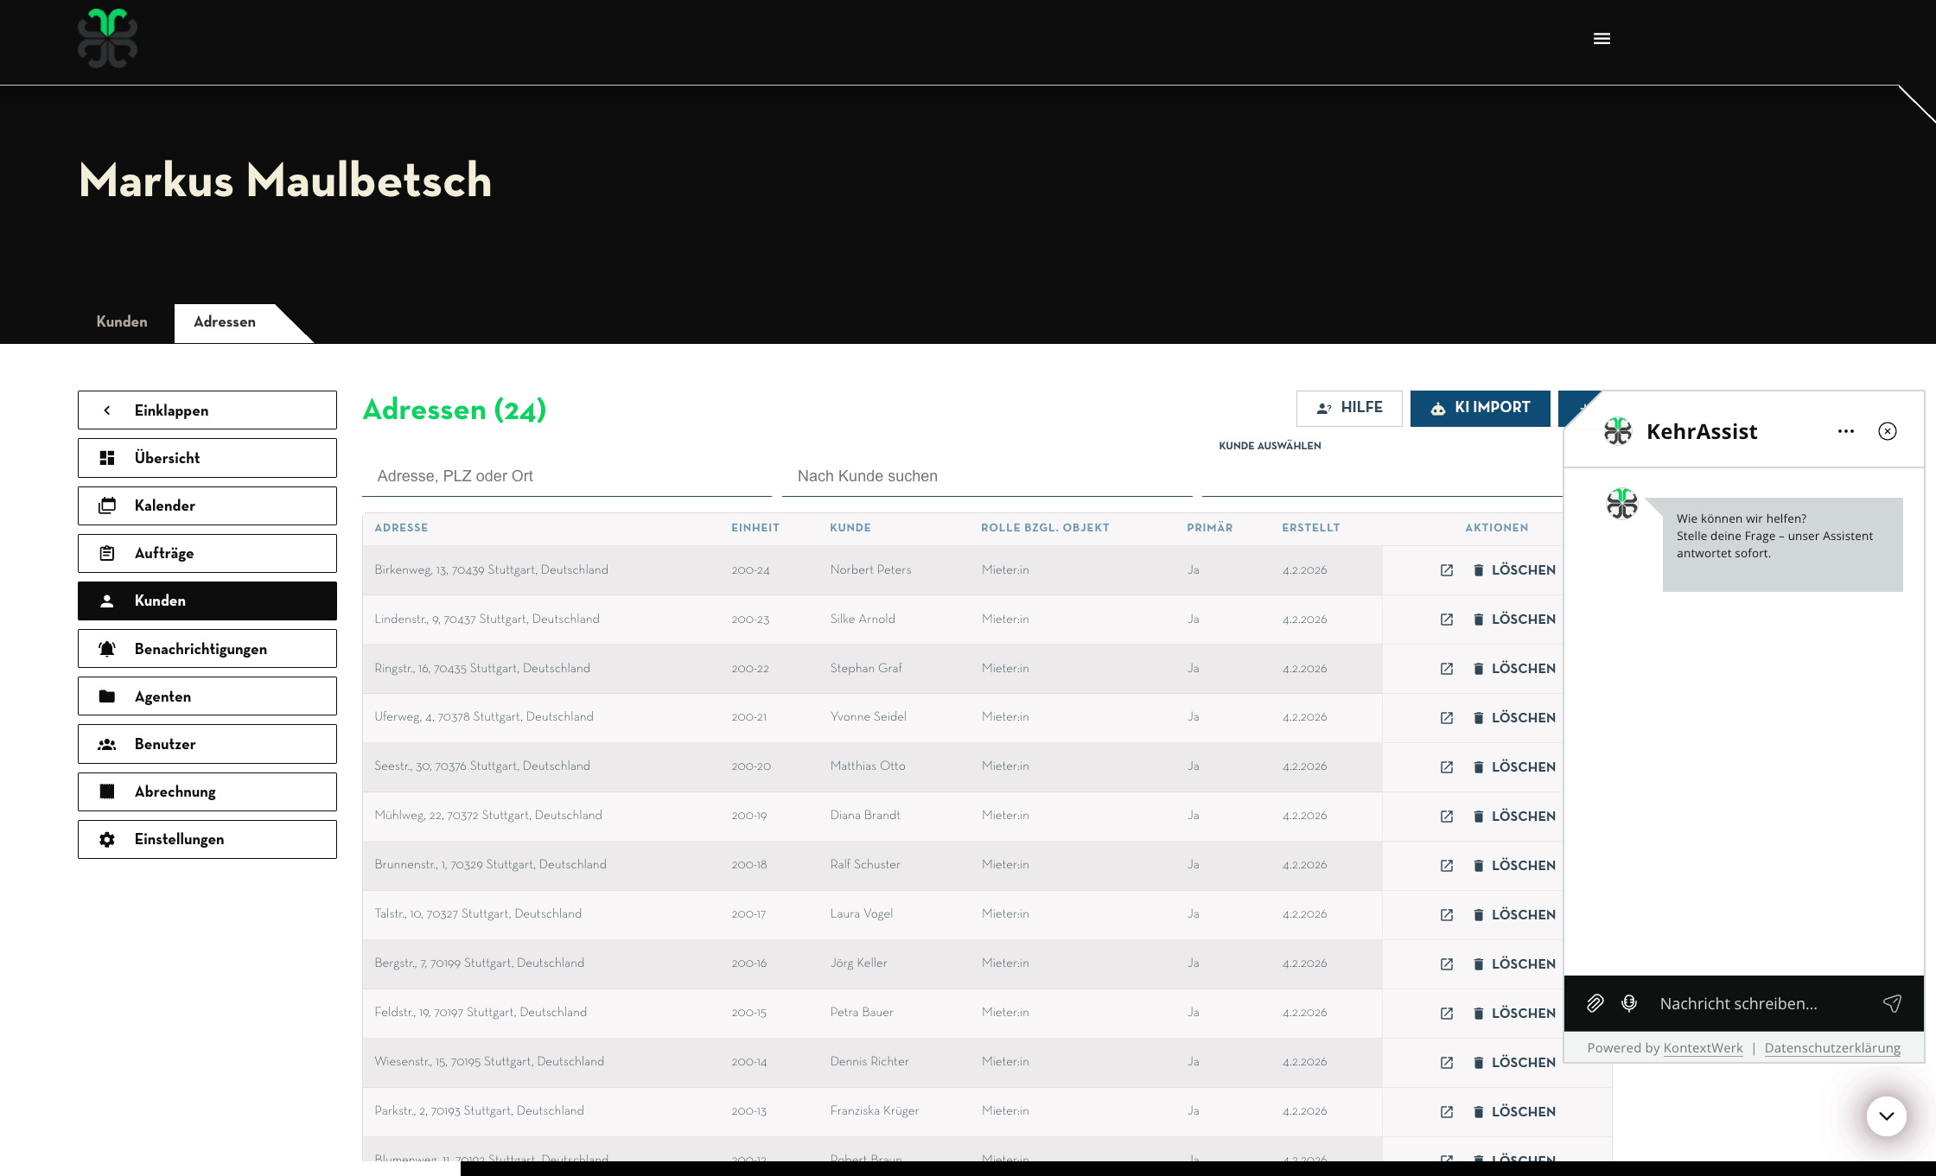This screenshot has height=1176, width=1936.
Task: Switch to the Kunden tab
Action: point(122,321)
